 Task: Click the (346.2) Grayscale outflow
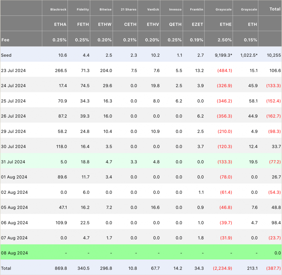coord(224,101)
